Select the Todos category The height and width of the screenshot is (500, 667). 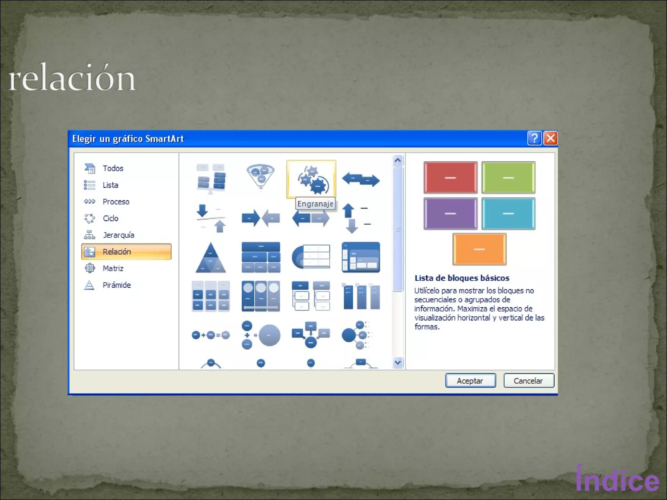coord(113,168)
